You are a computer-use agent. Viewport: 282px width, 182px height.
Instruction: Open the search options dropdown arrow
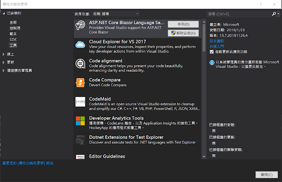point(278,14)
